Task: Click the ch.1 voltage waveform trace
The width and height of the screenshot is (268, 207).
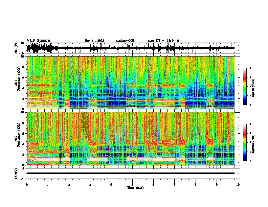Action: tap(130, 48)
